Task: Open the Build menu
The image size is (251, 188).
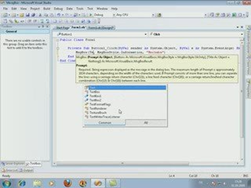Action: click(x=47, y=9)
